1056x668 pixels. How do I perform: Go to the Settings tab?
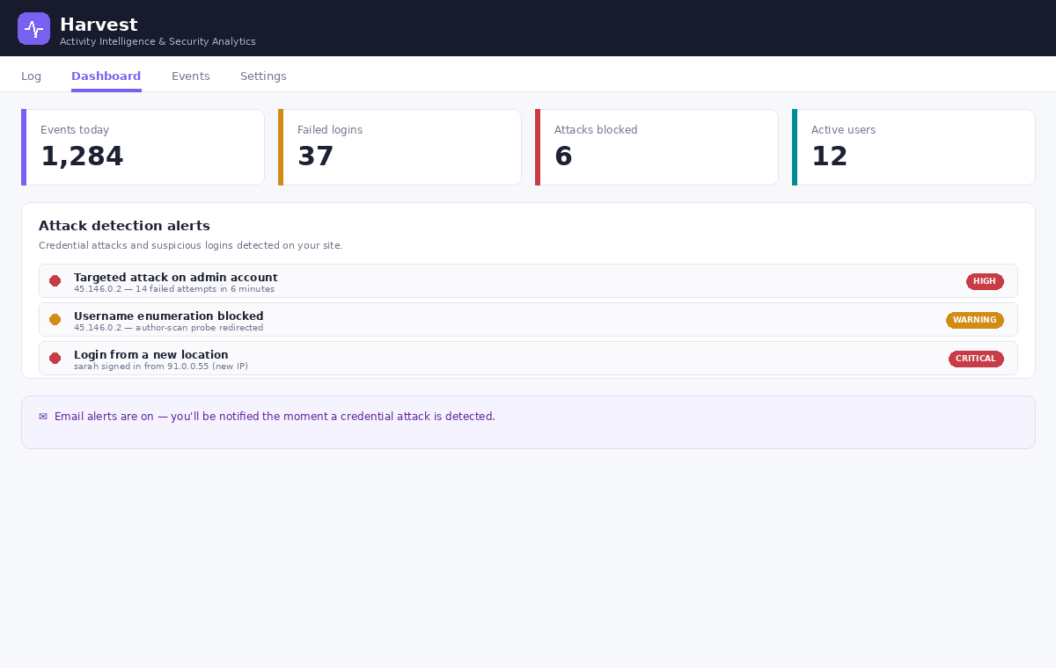tap(263, 76)
